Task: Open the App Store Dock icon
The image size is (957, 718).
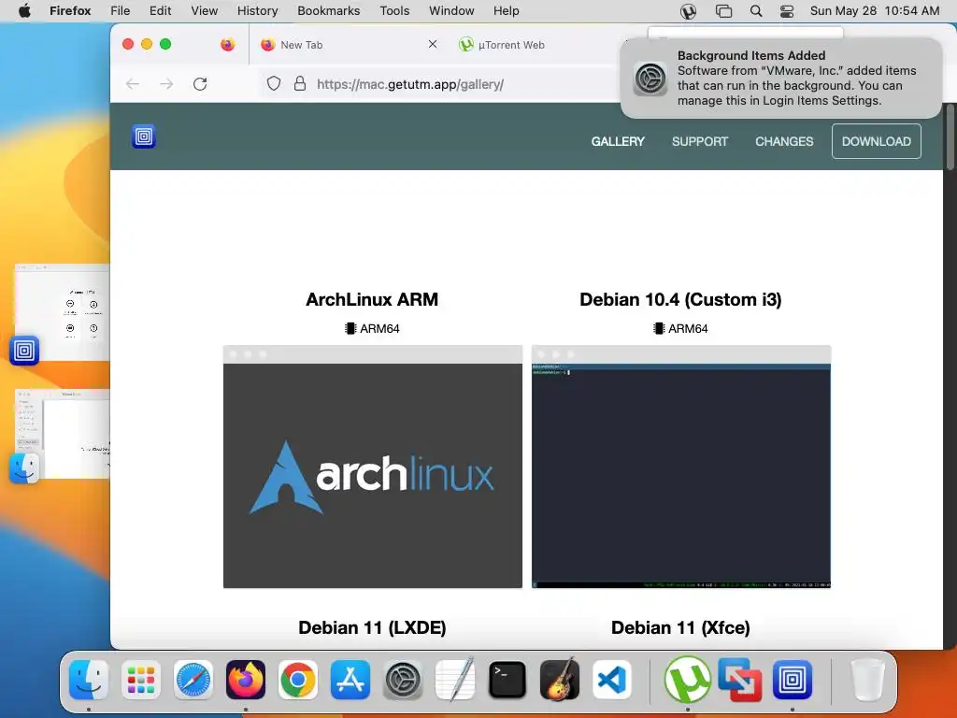Action: [350, 680]
